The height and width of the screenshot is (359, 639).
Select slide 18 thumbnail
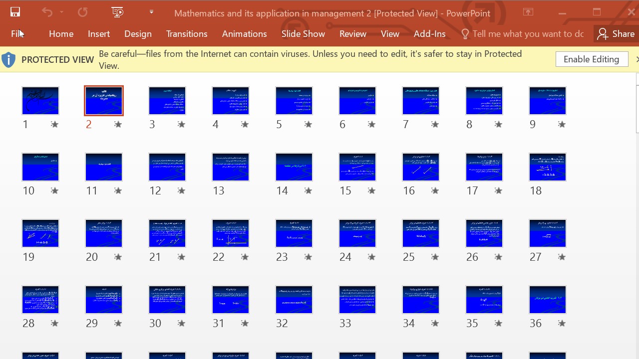(x=548, y=167)
